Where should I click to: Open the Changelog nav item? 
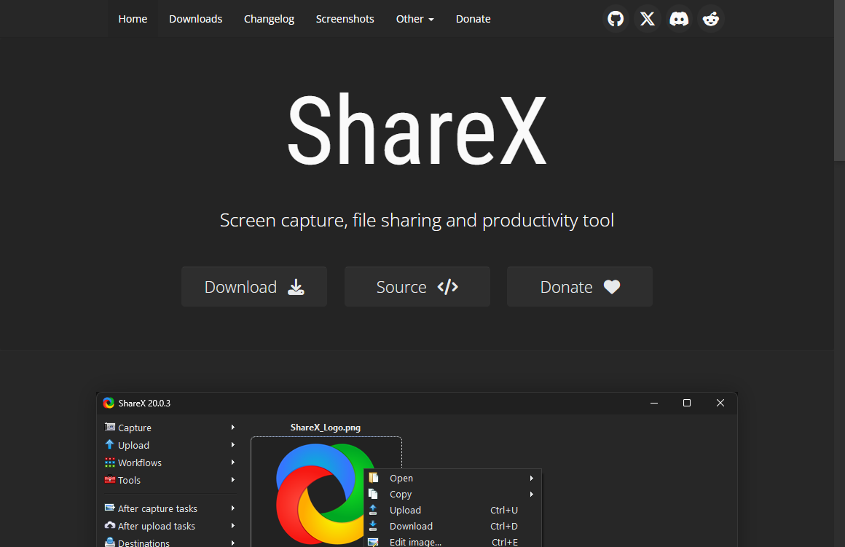[269, 19]
